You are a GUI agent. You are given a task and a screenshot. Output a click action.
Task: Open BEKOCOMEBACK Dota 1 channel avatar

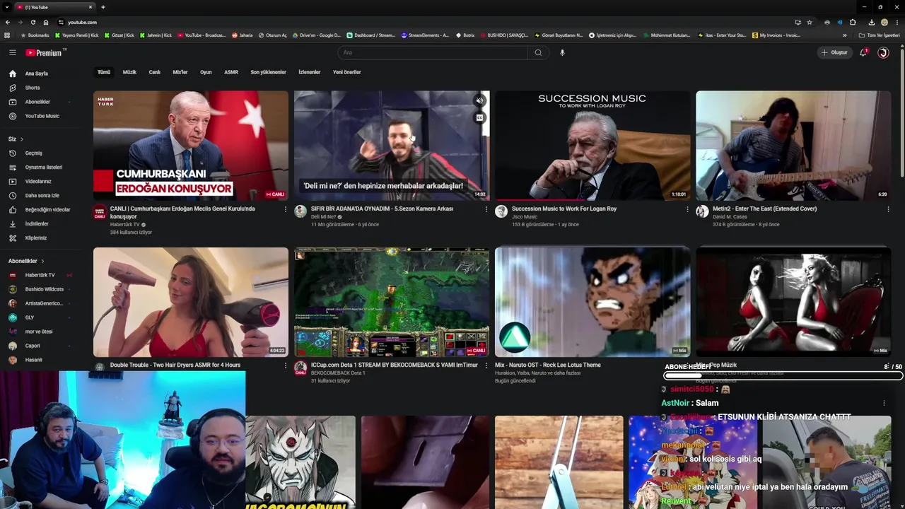click(x=300, y=368)
